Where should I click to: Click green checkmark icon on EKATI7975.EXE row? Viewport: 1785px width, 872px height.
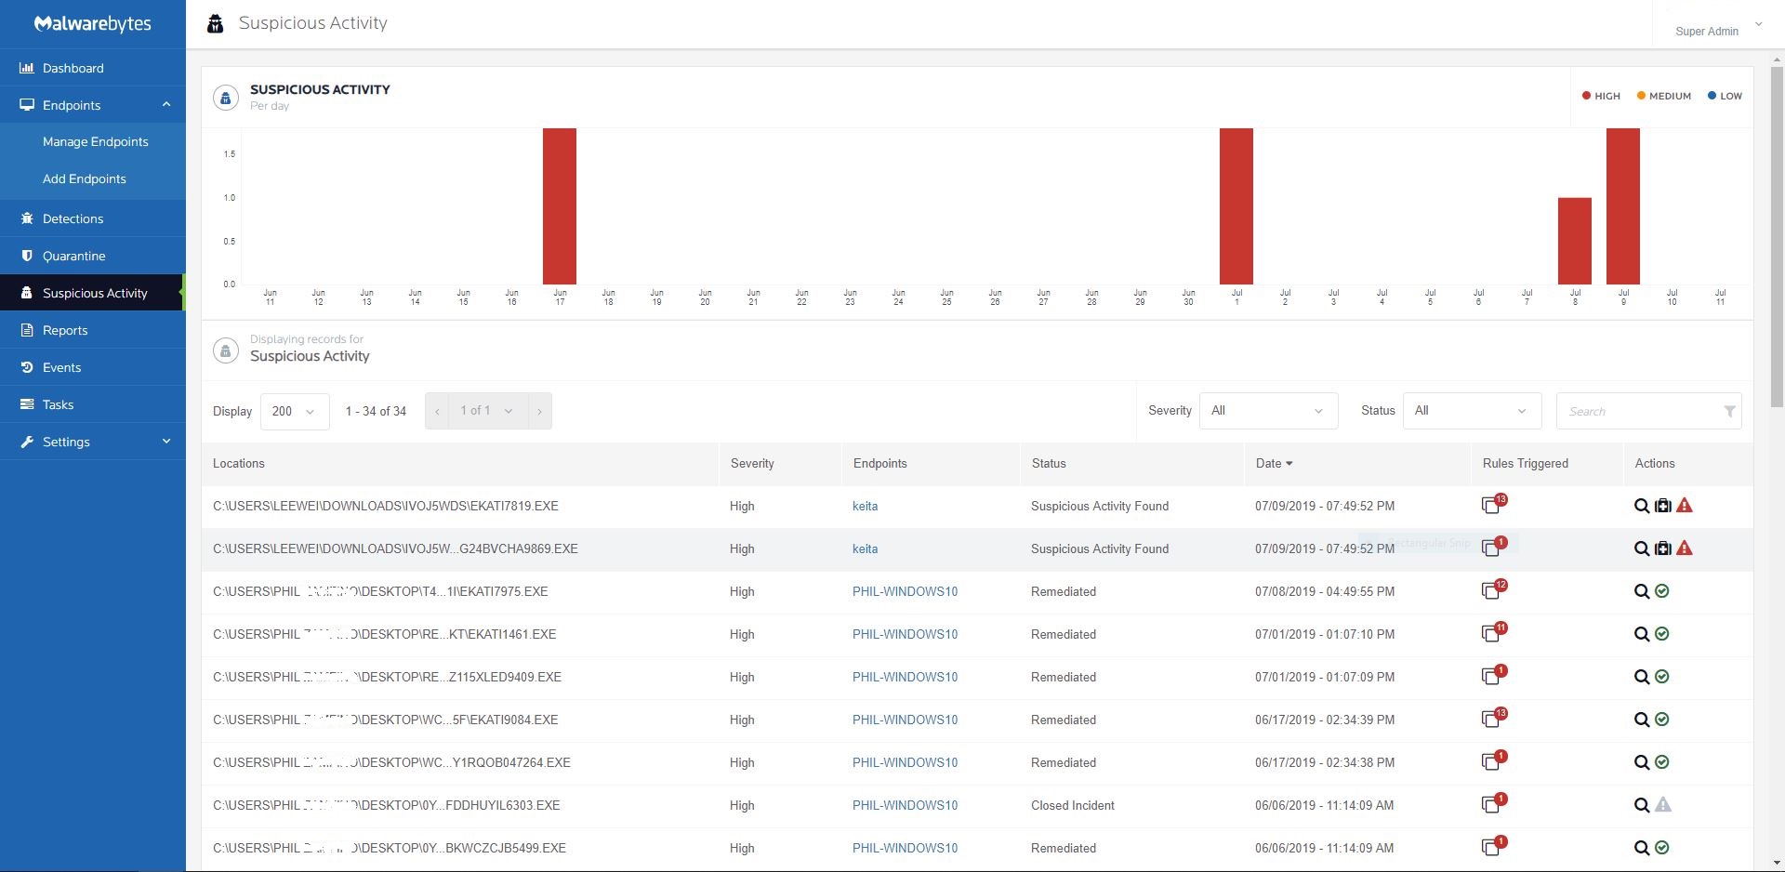1662,591
